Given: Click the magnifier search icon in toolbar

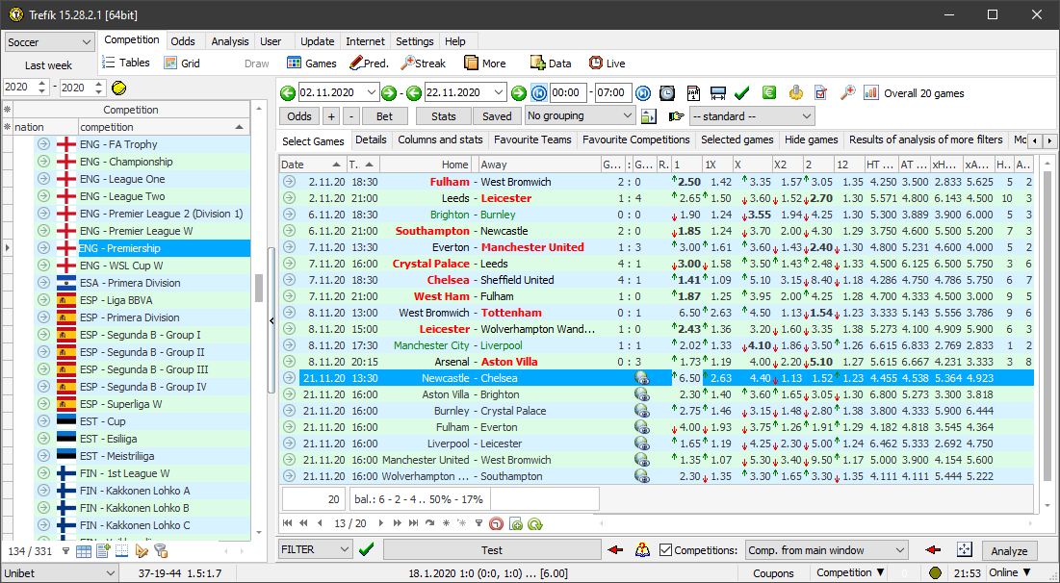Looking at the screenshot, I should (847, 93).
